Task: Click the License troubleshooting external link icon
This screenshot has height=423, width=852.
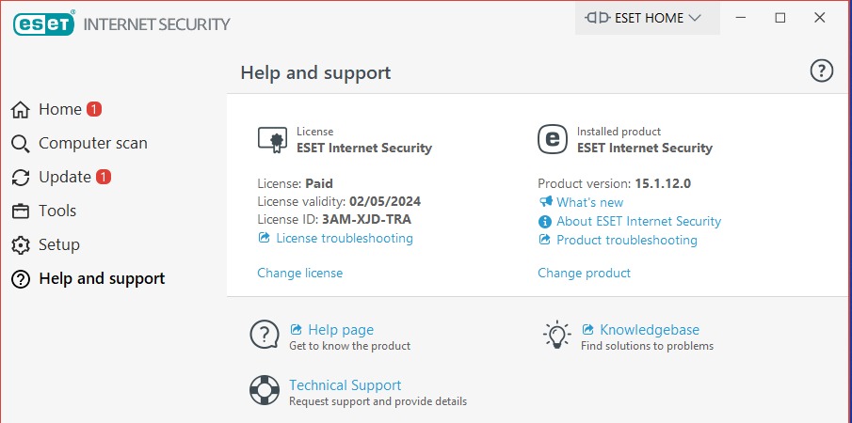Action: 265,238
